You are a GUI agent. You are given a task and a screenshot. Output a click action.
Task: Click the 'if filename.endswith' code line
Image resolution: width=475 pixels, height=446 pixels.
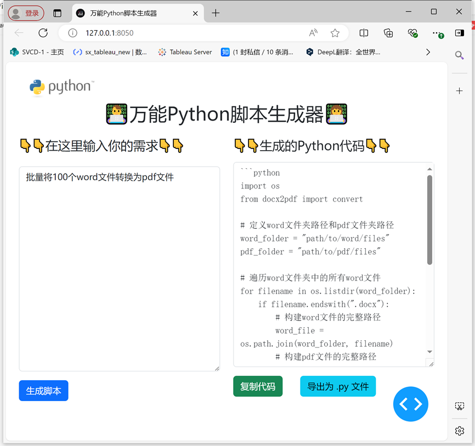[324, 304]
